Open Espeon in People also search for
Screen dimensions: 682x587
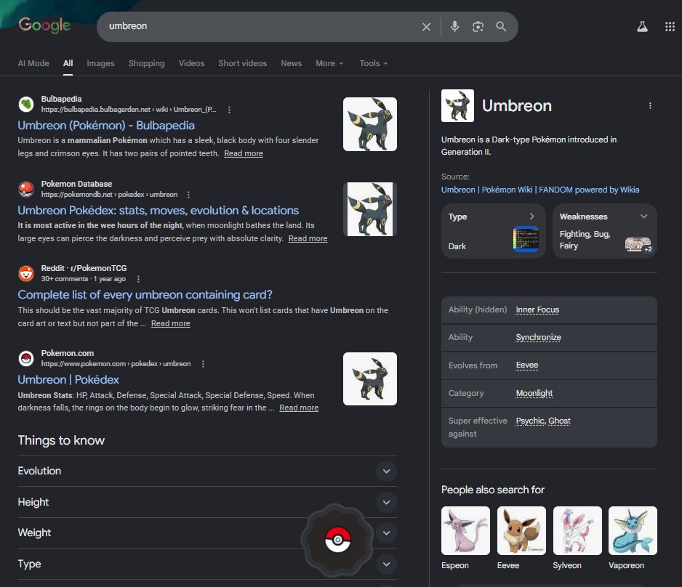pyautogui.click(x=465, y=538)
